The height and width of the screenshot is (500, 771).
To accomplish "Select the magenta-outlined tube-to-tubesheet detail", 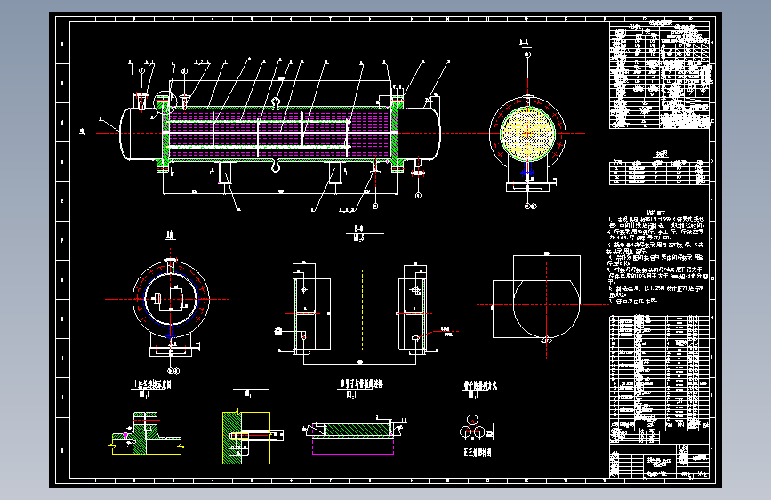I will coord(354,434).
